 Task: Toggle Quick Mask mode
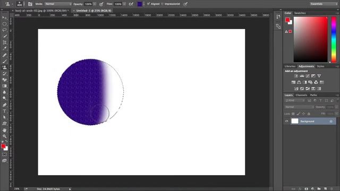point(4,154)
